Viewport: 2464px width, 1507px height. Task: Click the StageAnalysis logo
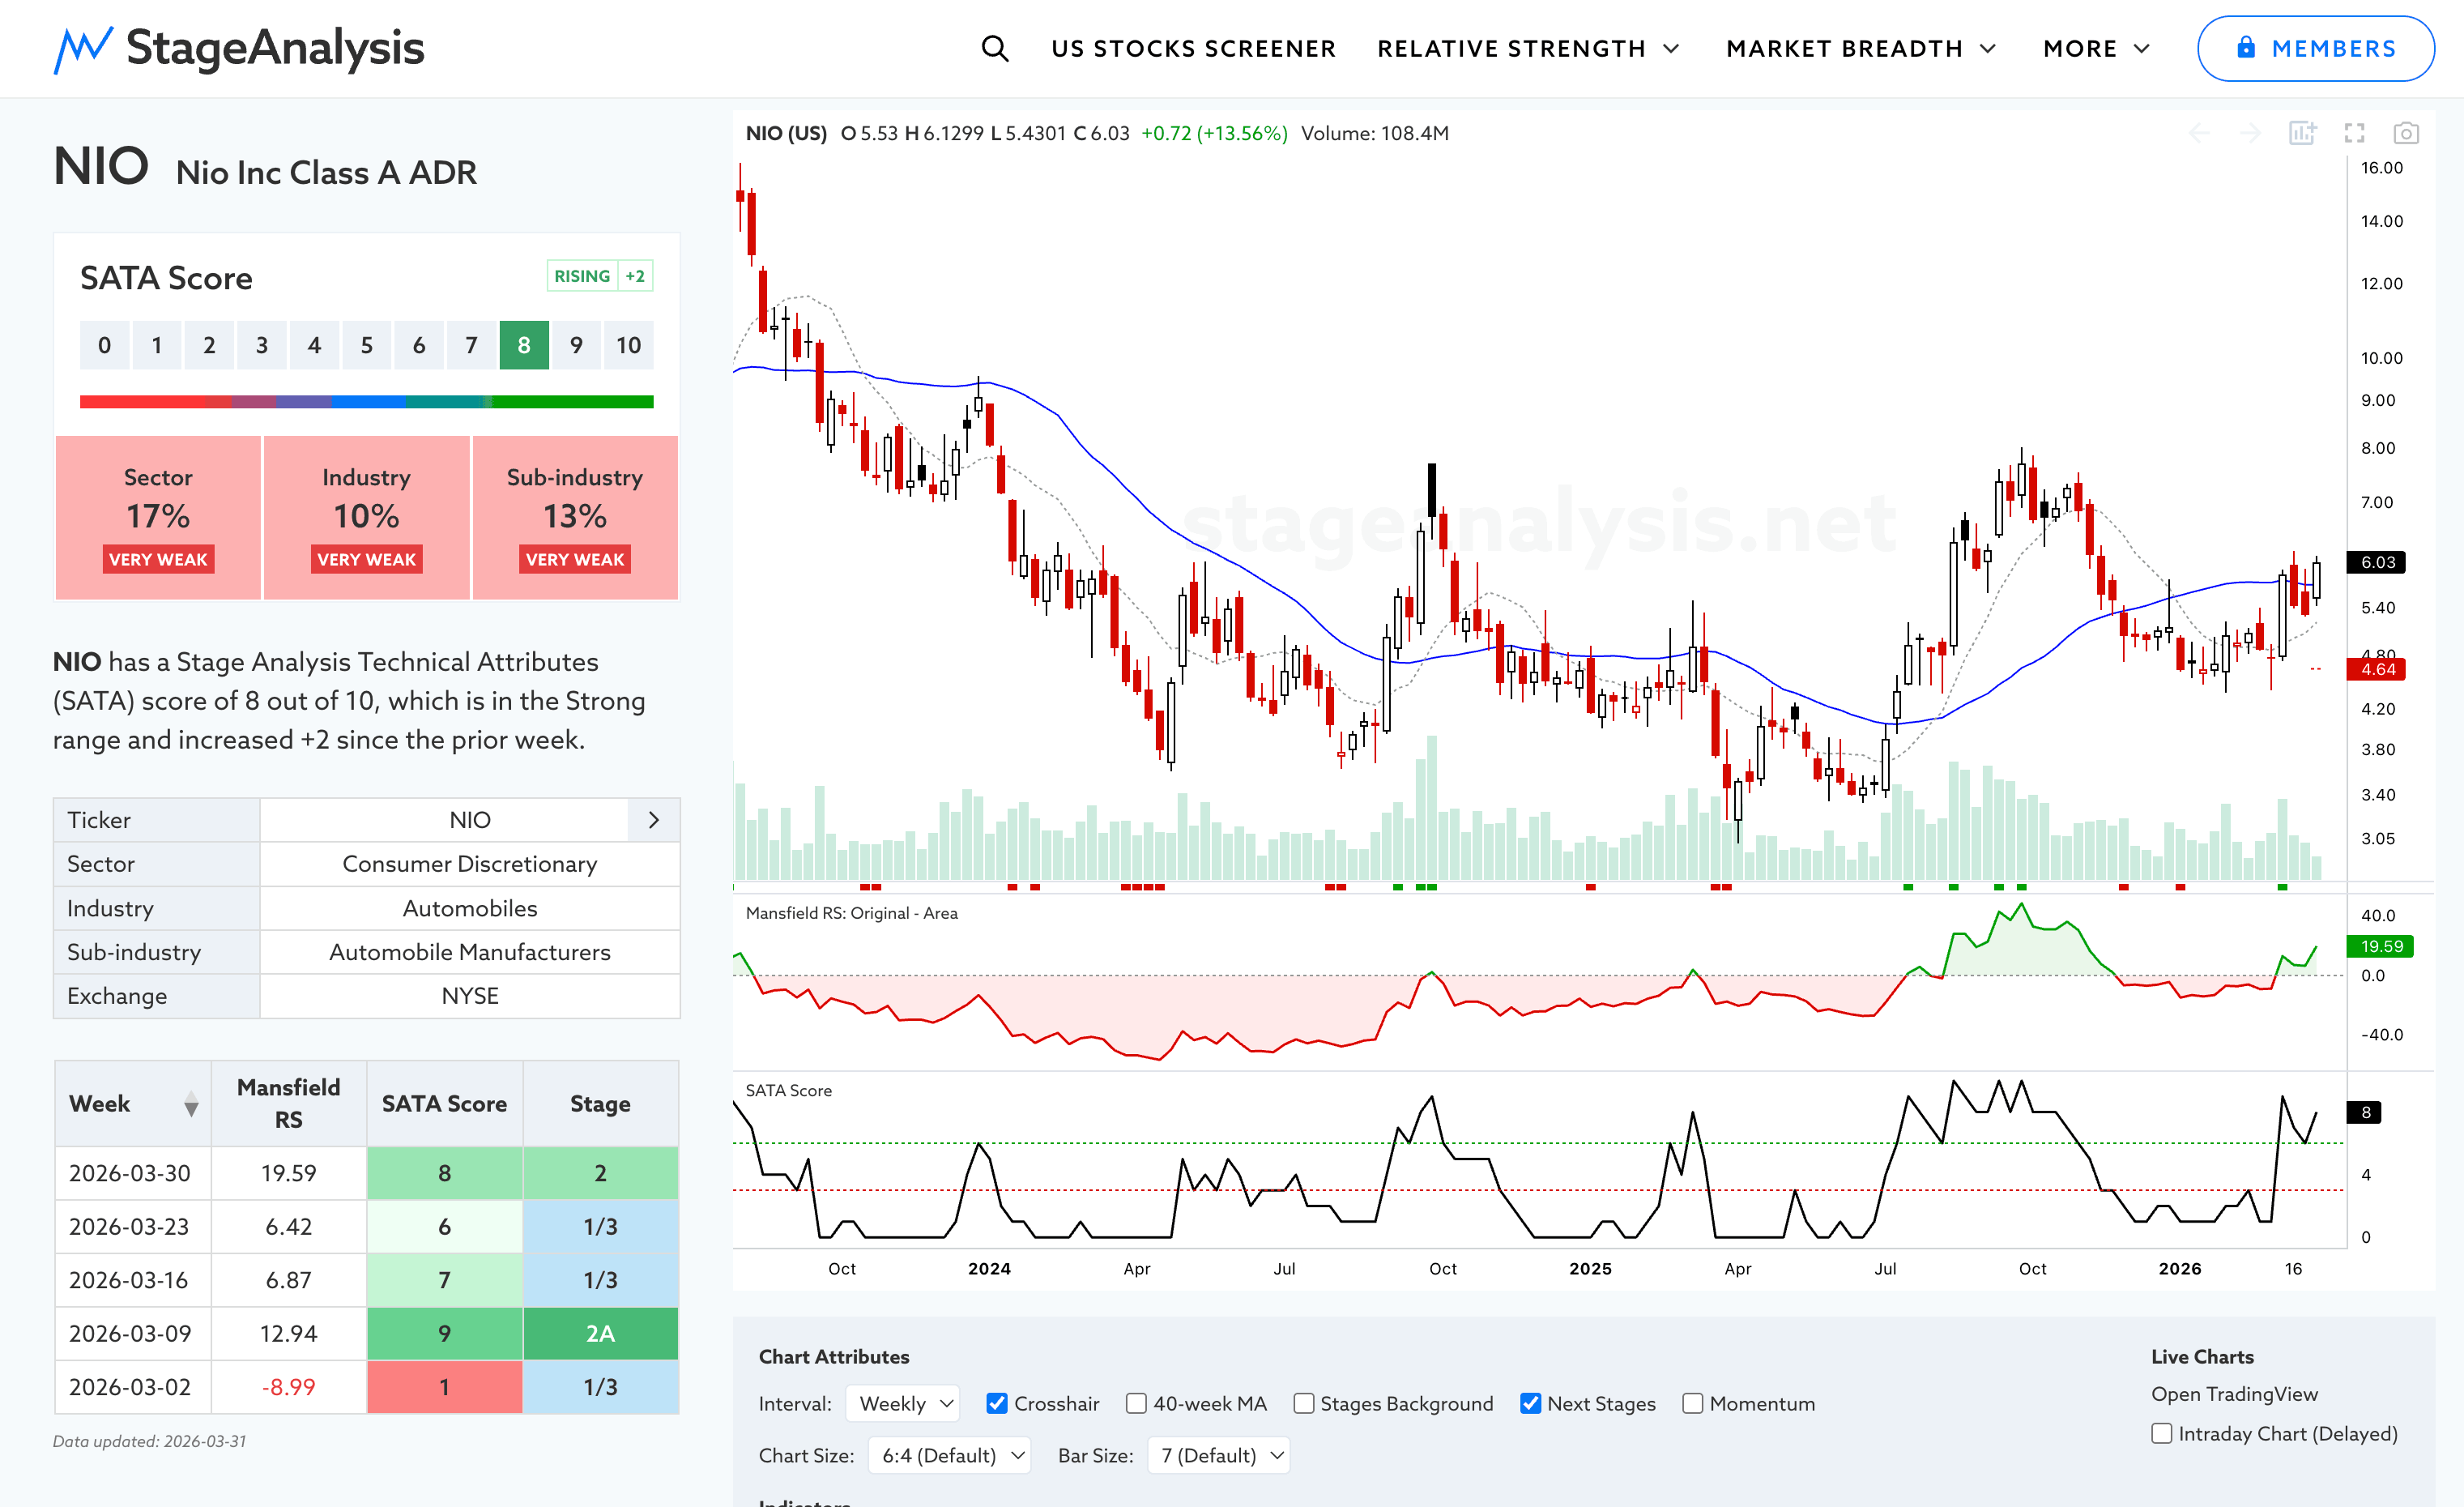(x=239, y=48)
